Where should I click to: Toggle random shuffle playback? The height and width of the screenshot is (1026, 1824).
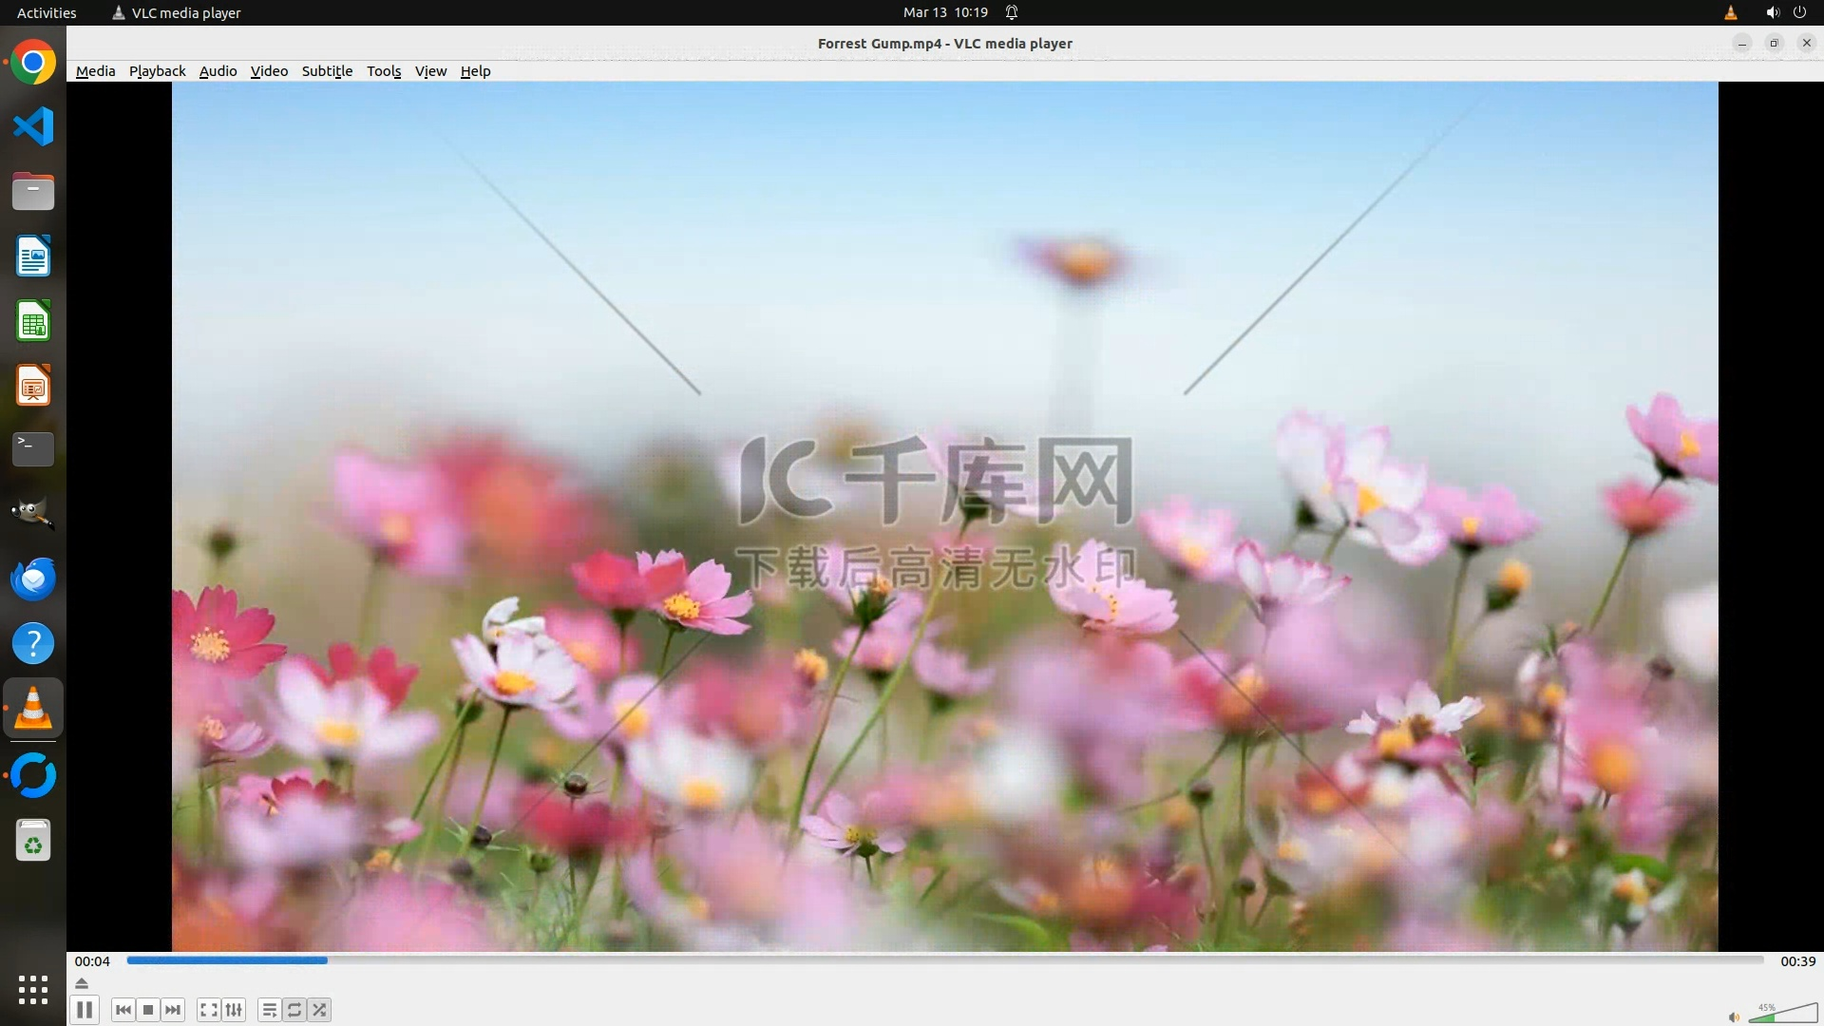click(x=320, y=1010)
